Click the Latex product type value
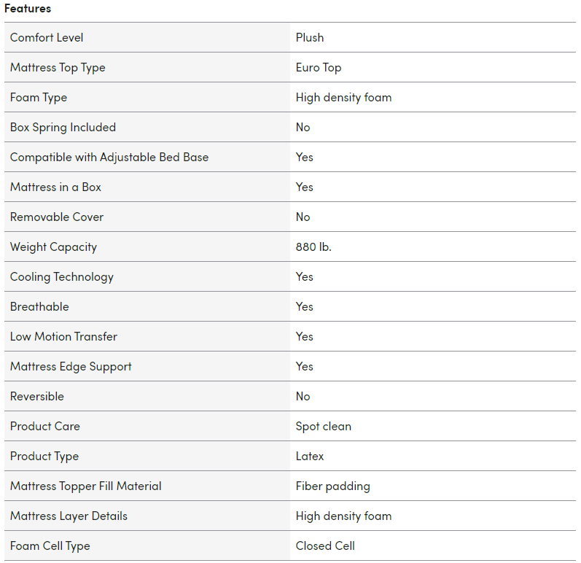 (310, 456)
